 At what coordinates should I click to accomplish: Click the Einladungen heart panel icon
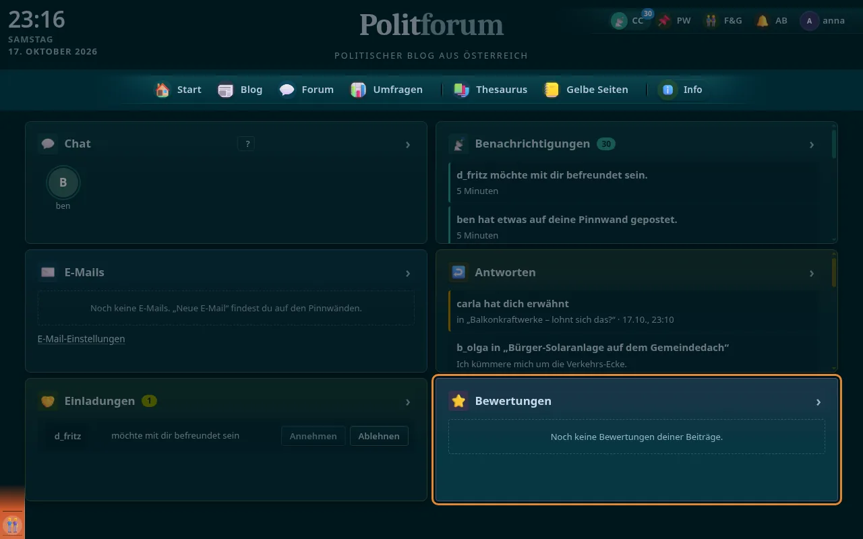48,401
